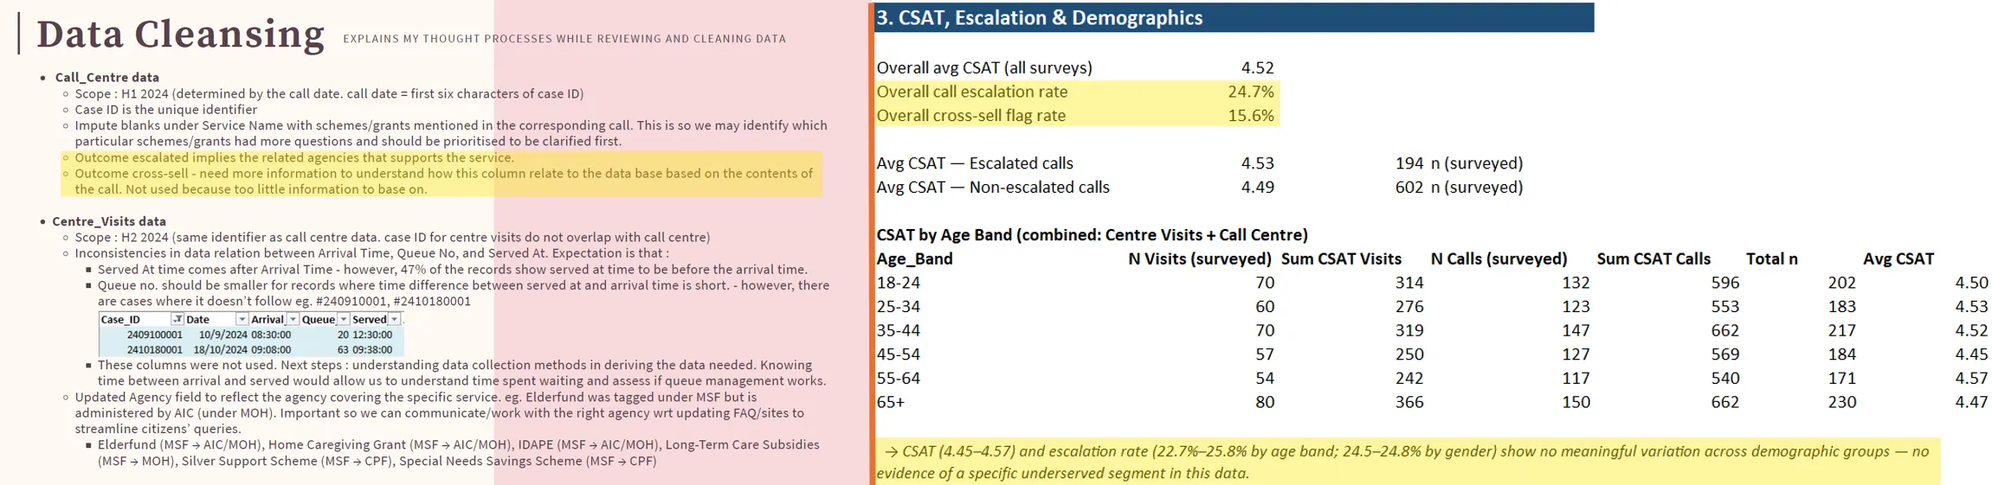Click the Total n column header
This screenshot has height=485, width=1992.
pos(1772,259)
